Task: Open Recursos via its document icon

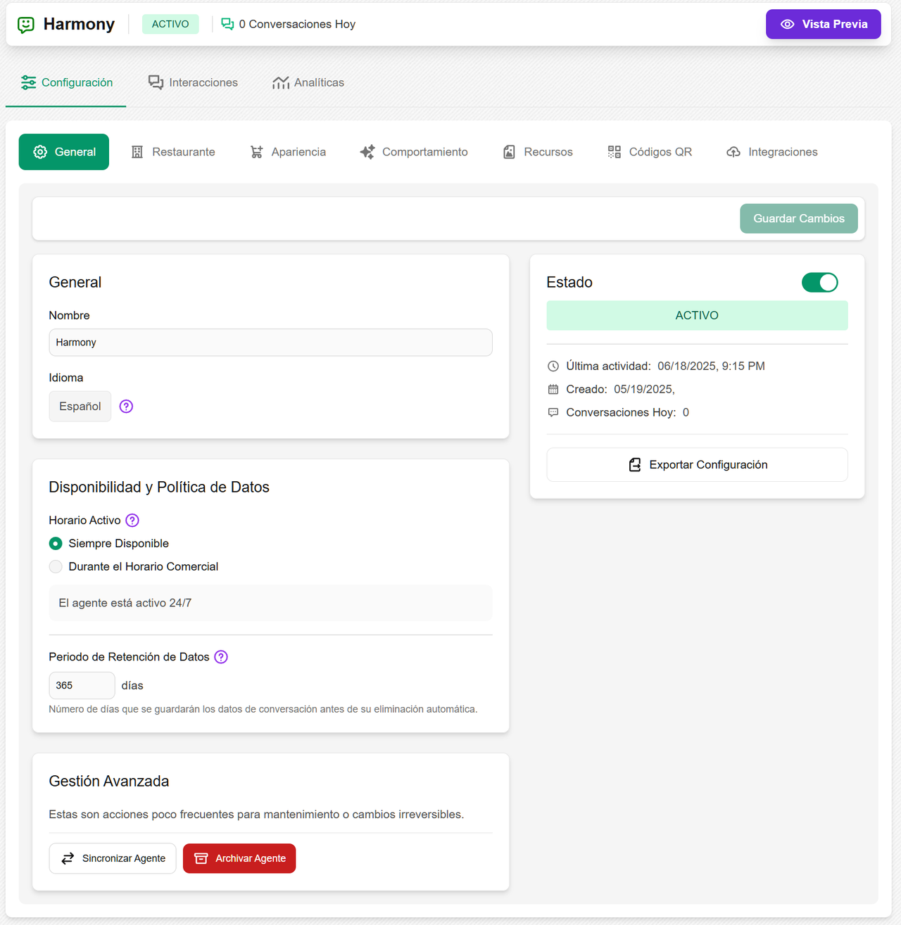Action: tap(509, 152)
